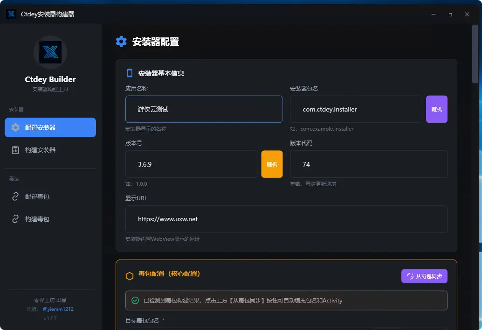
Task: Click the clipboard icon on 构建安装器 entry
Action: click(x=15, y=150)
